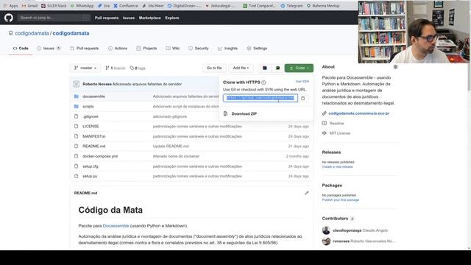Open Jira bookmark
Viewport: 471px width, 265px height.
[104, 6]
